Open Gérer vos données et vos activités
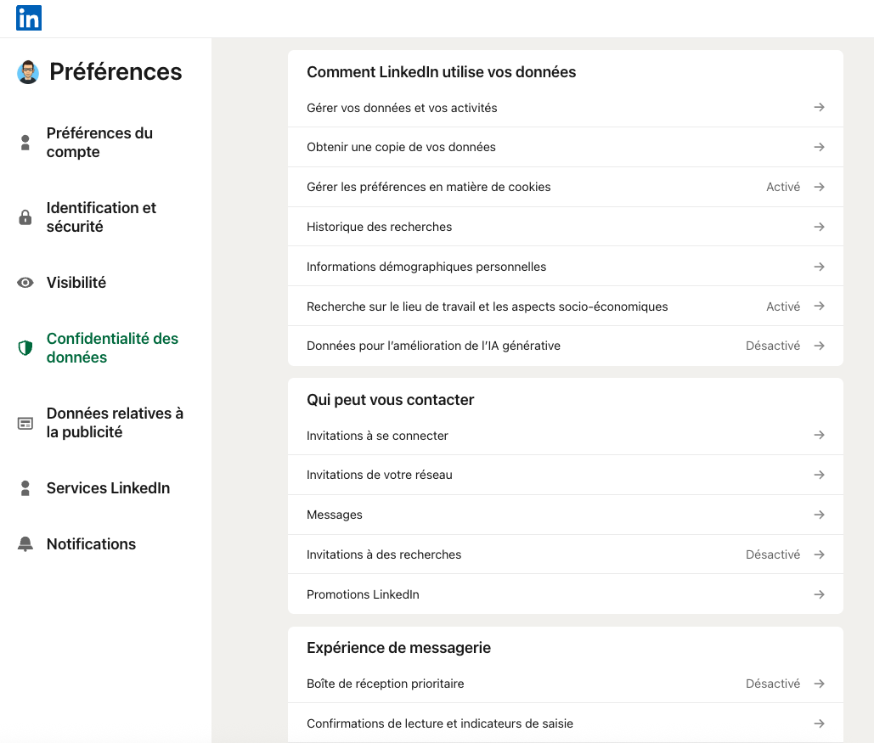Screen dimensions: 874x743 (402, 108)
